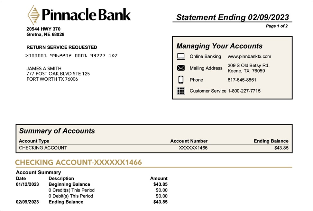
Task: Click the Page 1 of 2 indicator
Action: [277, 26]
